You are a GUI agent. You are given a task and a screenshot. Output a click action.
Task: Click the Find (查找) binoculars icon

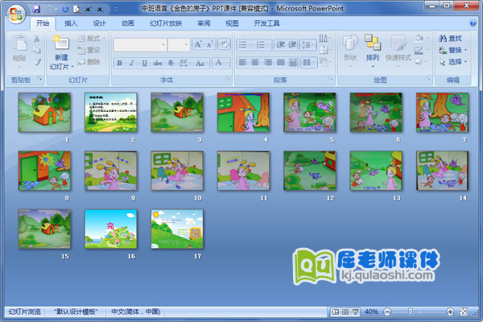coord(444,38)
